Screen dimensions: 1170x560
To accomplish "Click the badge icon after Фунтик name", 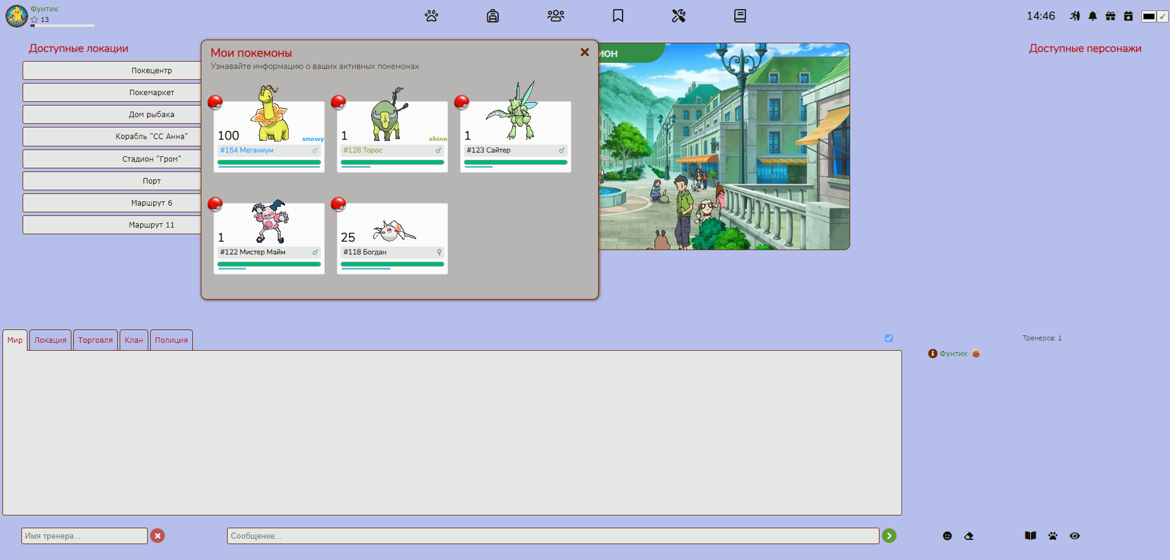I will click(976, 353).
